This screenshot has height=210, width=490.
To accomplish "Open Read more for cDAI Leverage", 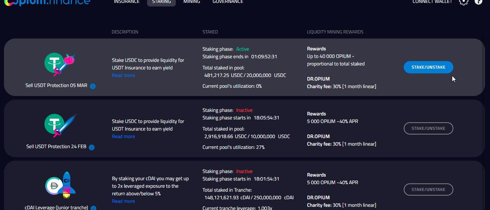I will [123, 201].
